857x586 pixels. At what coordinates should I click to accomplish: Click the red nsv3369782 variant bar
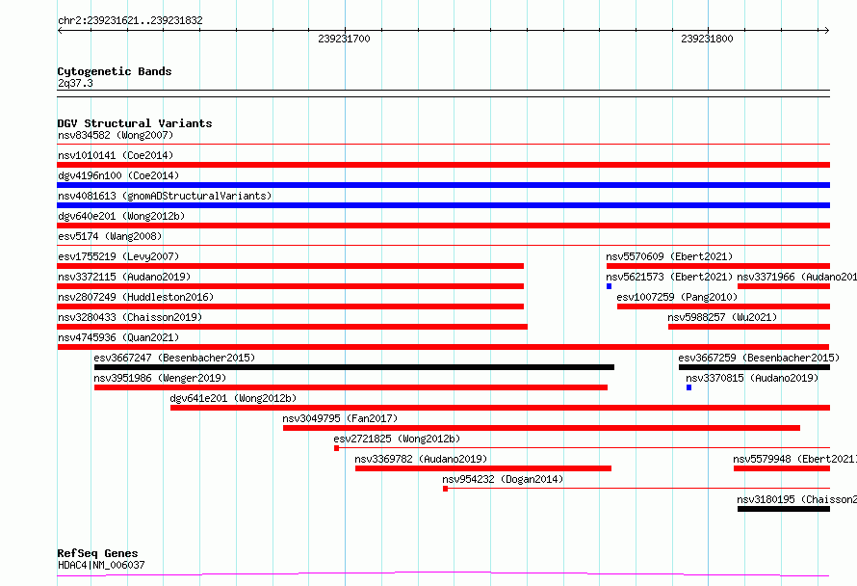click(483, 468)
